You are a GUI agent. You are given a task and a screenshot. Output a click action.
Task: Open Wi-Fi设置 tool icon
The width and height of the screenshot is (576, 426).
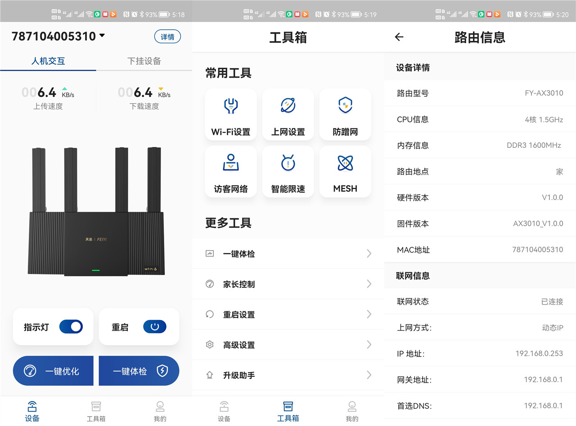click(x=230, y=106)
